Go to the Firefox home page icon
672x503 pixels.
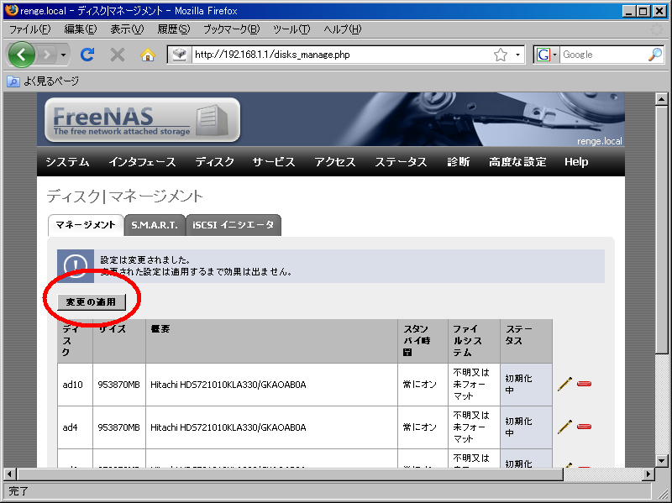(148, 55)
